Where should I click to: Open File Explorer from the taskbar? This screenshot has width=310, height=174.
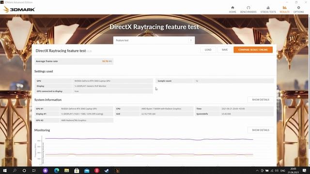[67, 171]
